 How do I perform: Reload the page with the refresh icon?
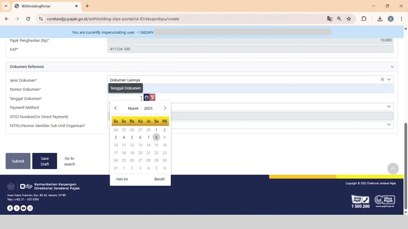tap(28, 19)
